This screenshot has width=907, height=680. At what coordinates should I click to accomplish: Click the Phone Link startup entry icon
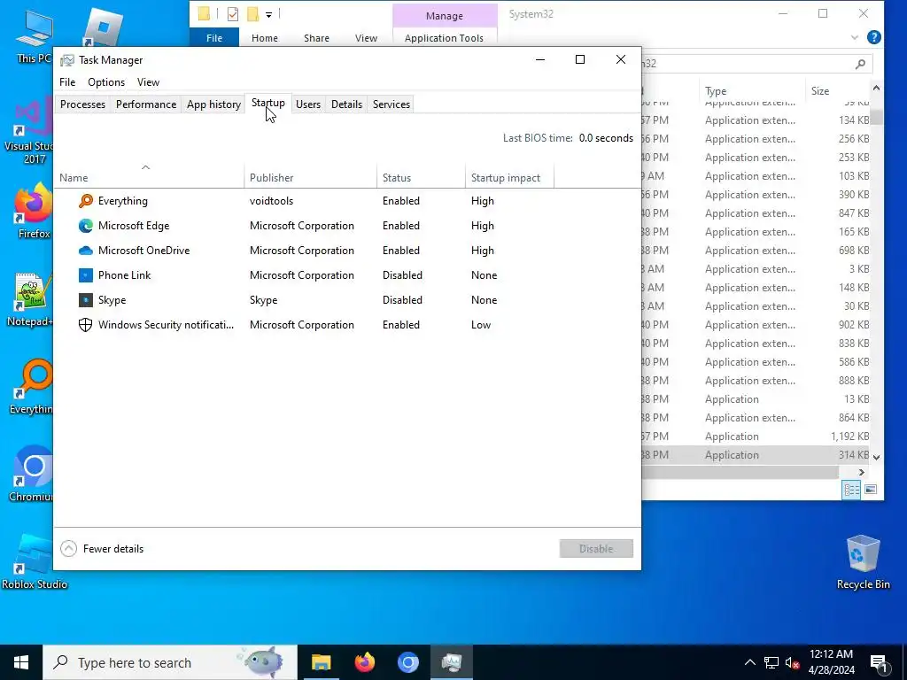(x=86, y=275)
